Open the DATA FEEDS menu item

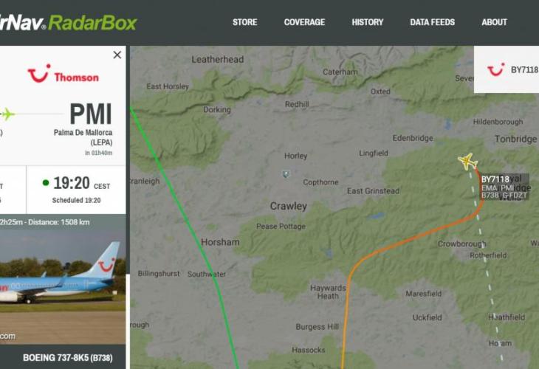(x=433, y=22)
